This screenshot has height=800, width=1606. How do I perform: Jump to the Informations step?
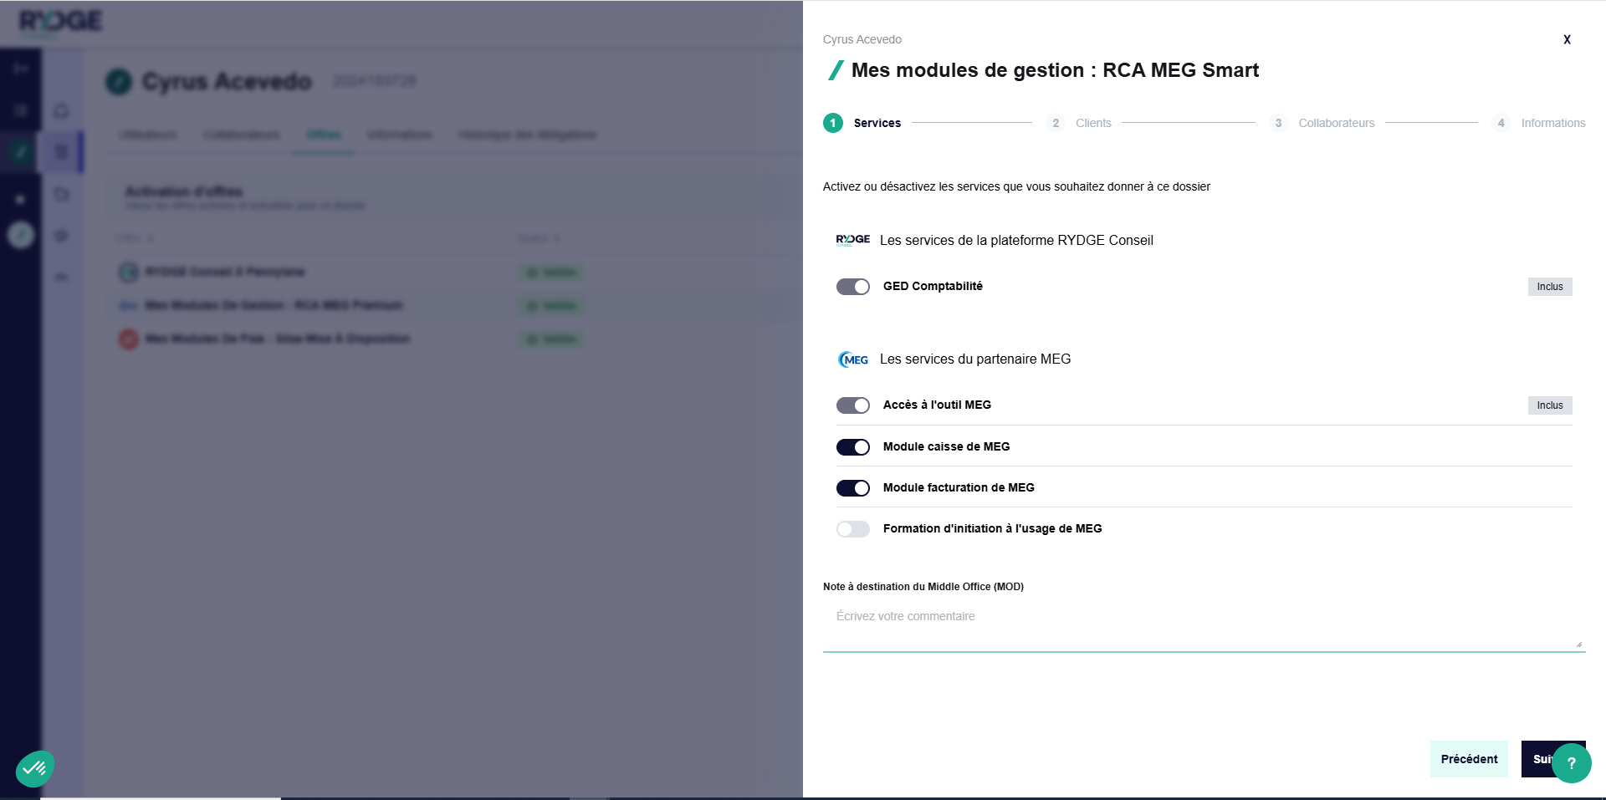[1552, 123]
